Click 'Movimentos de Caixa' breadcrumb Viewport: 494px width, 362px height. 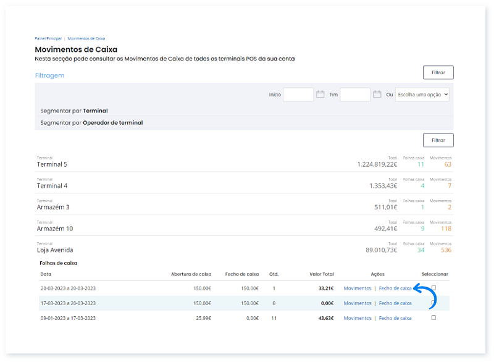click(86, 38)
